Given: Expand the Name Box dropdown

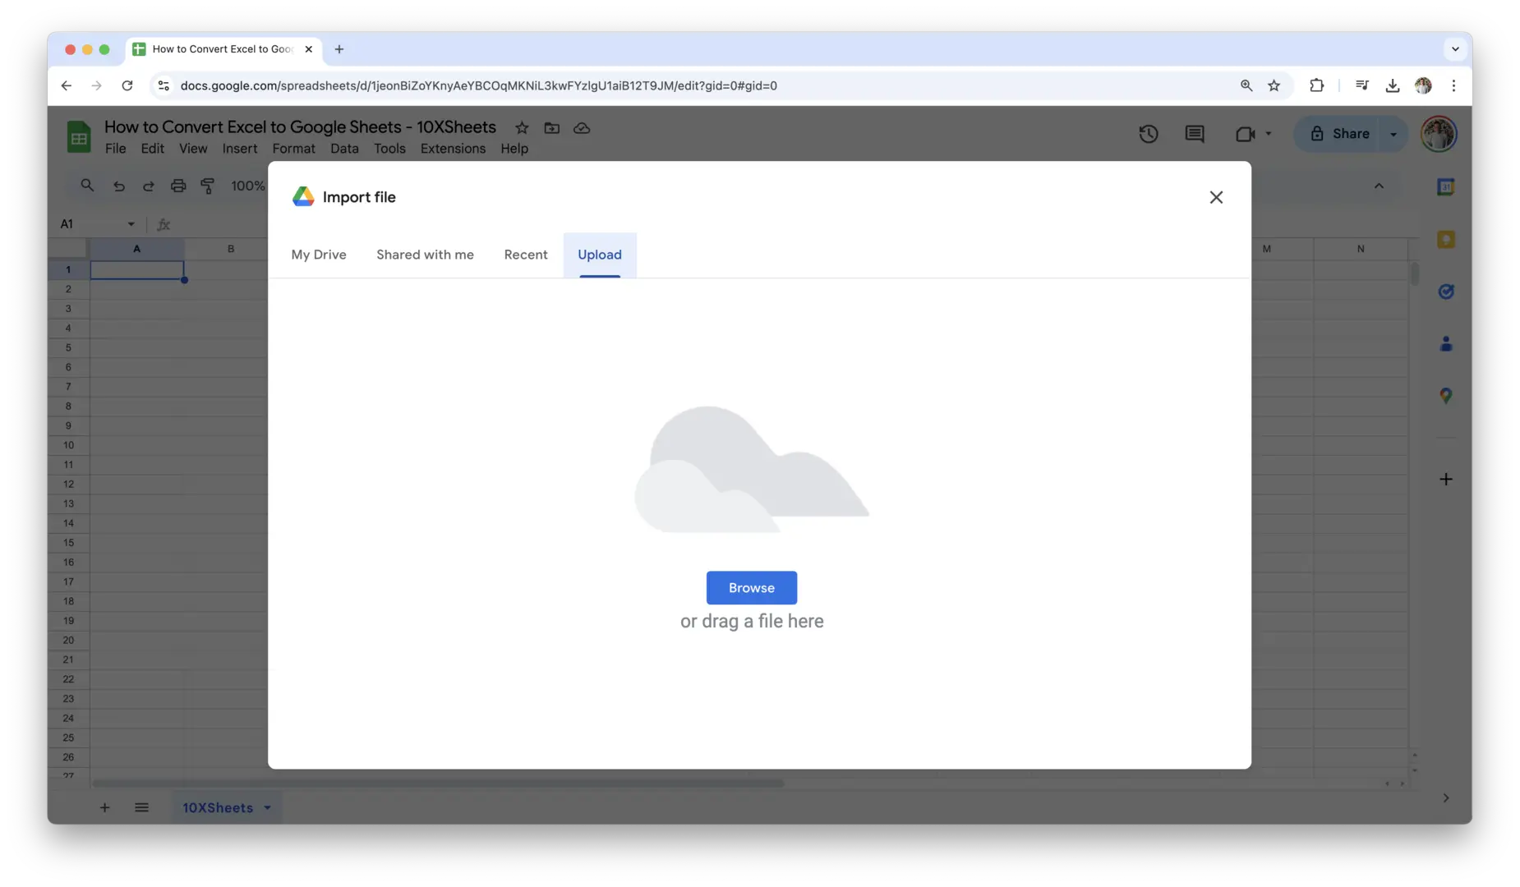Looking at the screenshot, I should pos(131,224).
